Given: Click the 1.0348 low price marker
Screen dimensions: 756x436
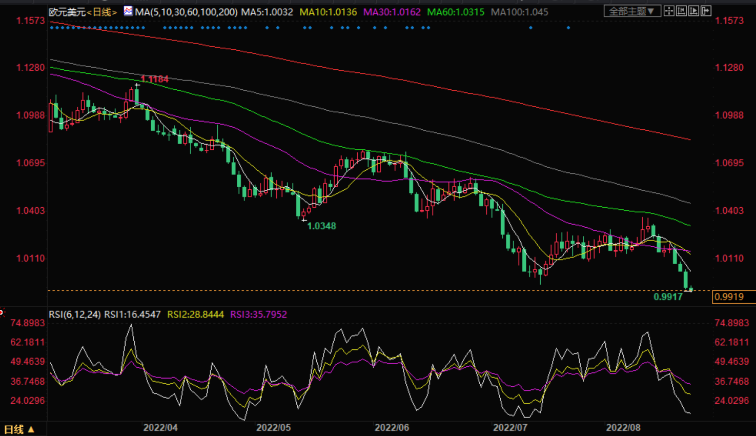Looking at the screenshot, I should coord(321,226).
